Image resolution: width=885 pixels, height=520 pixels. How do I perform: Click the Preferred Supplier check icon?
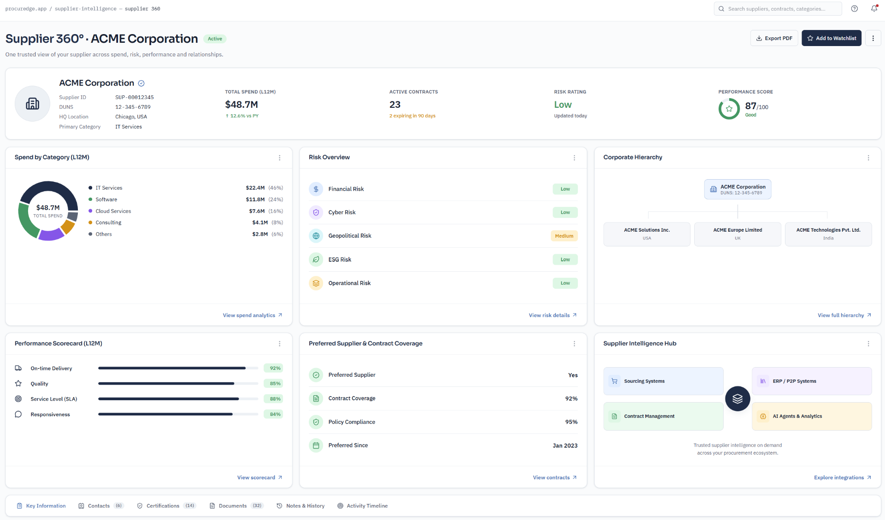coord(316,375)
